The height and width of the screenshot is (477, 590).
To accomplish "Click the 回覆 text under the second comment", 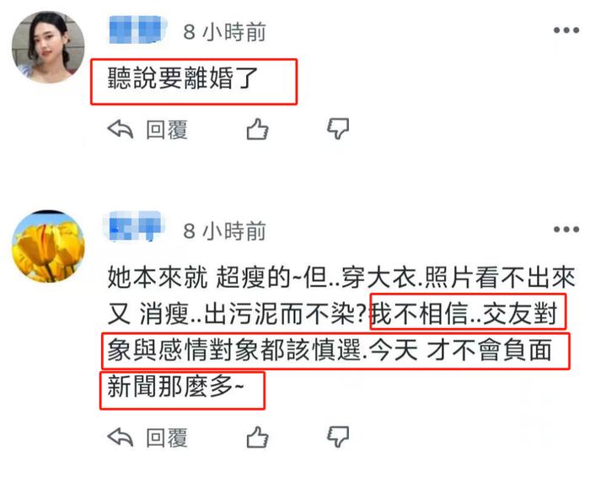I will click(167, 438).
